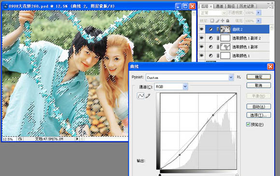Click mask link icon of 选取颜色 1 副本
This screenshot has height=176, width=280.
coord(218,47)
